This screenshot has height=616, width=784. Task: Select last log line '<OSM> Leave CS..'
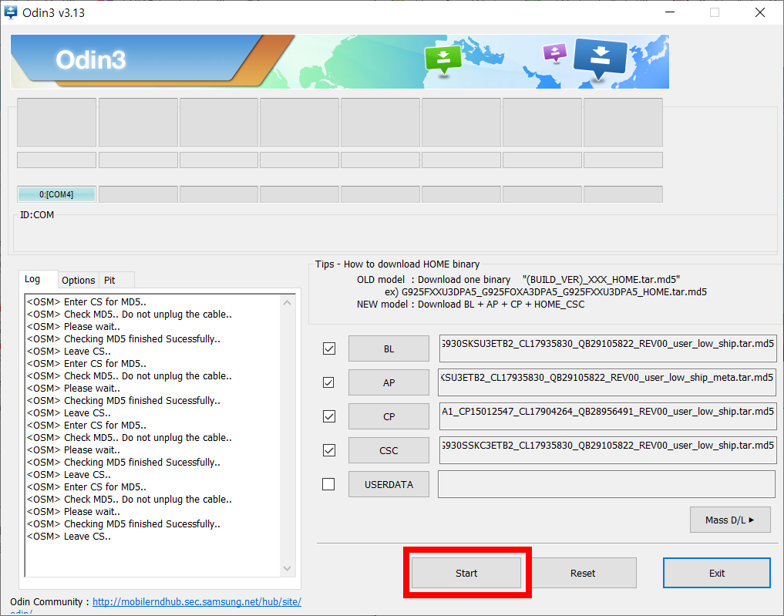pos(69,536)
